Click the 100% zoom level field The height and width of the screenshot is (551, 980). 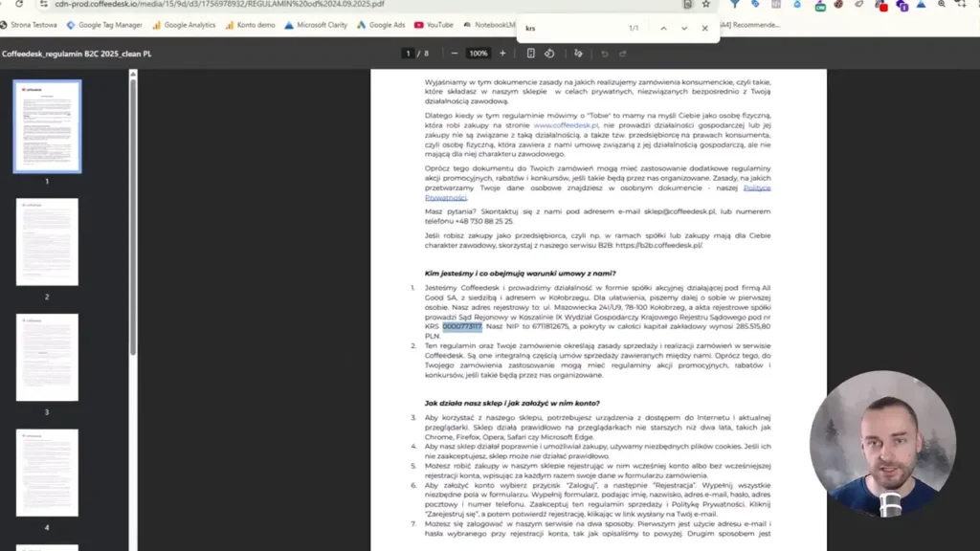(479, 54)
